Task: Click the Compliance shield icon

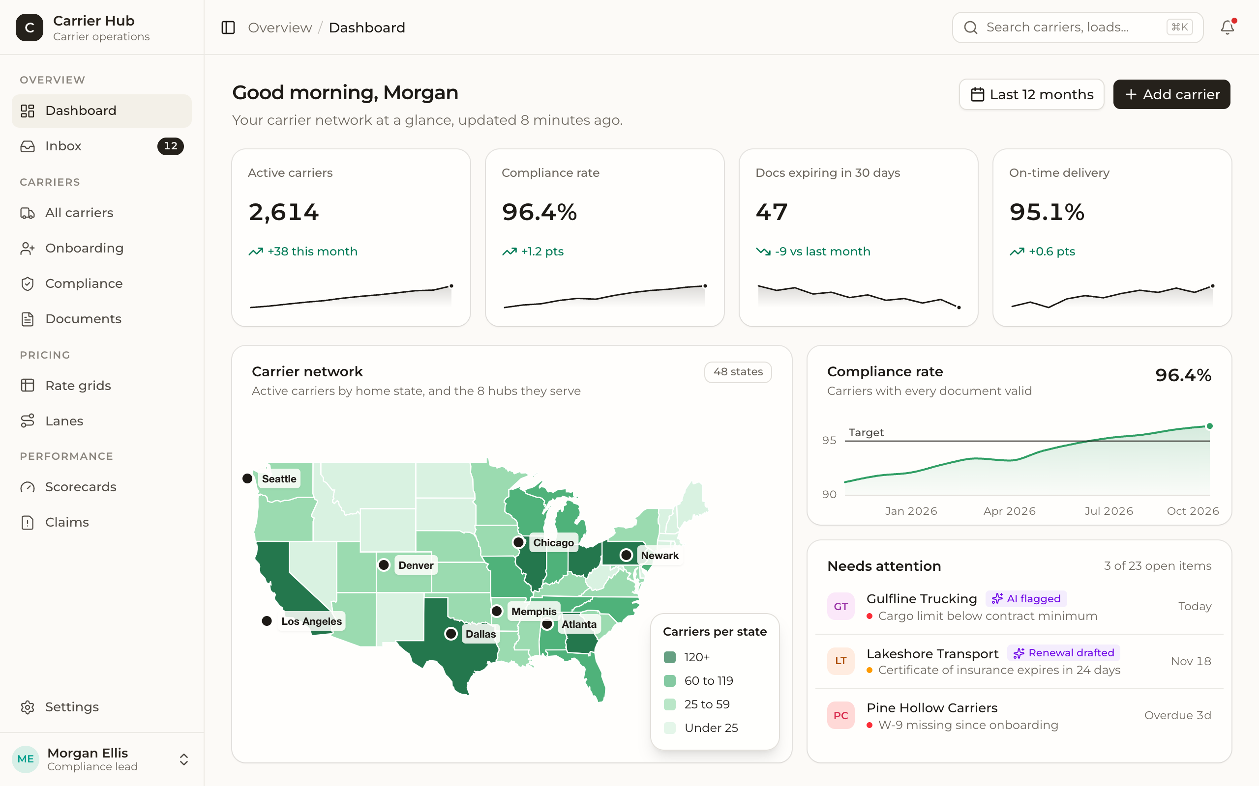Action: tap(28, 284)
